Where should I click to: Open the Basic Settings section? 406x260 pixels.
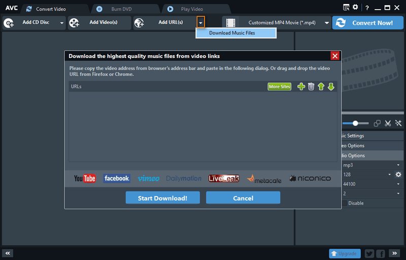pos(373,136)
